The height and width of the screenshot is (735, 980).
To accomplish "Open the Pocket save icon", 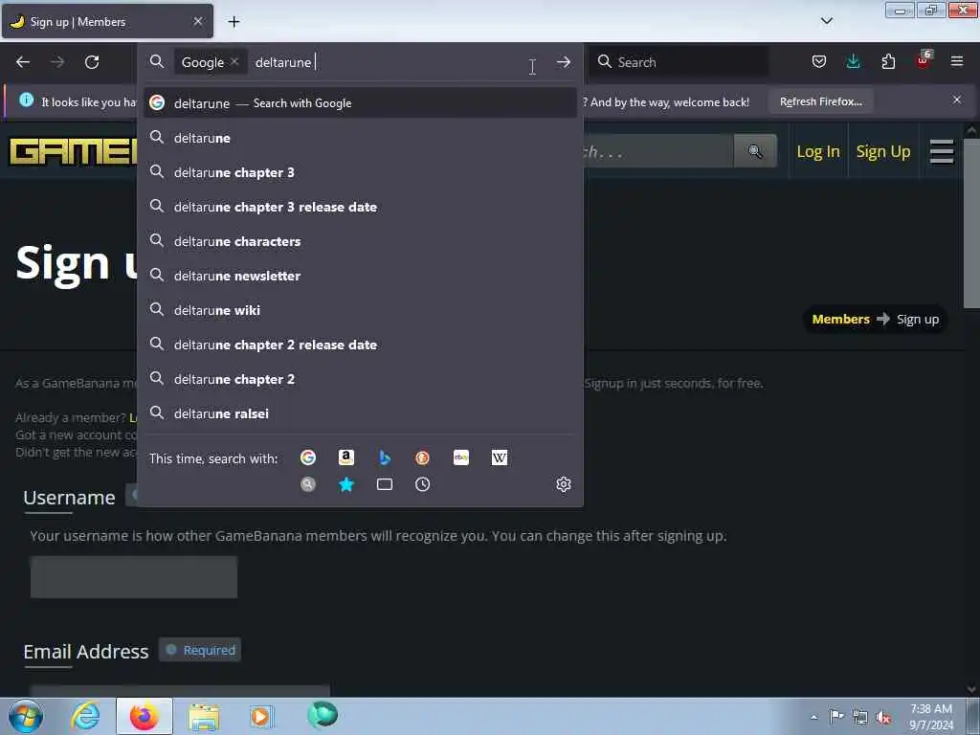I will pyautogui.click(x=819, y=61).
